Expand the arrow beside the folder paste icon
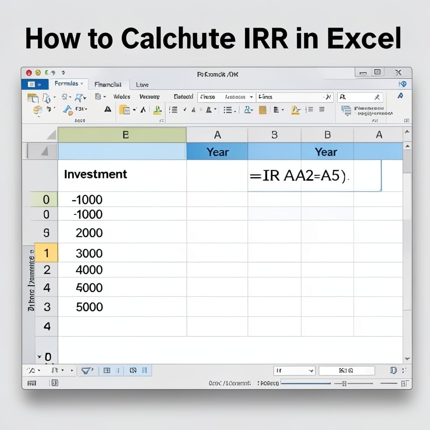This screenshot has width=430, height=430. pos(135,110)
